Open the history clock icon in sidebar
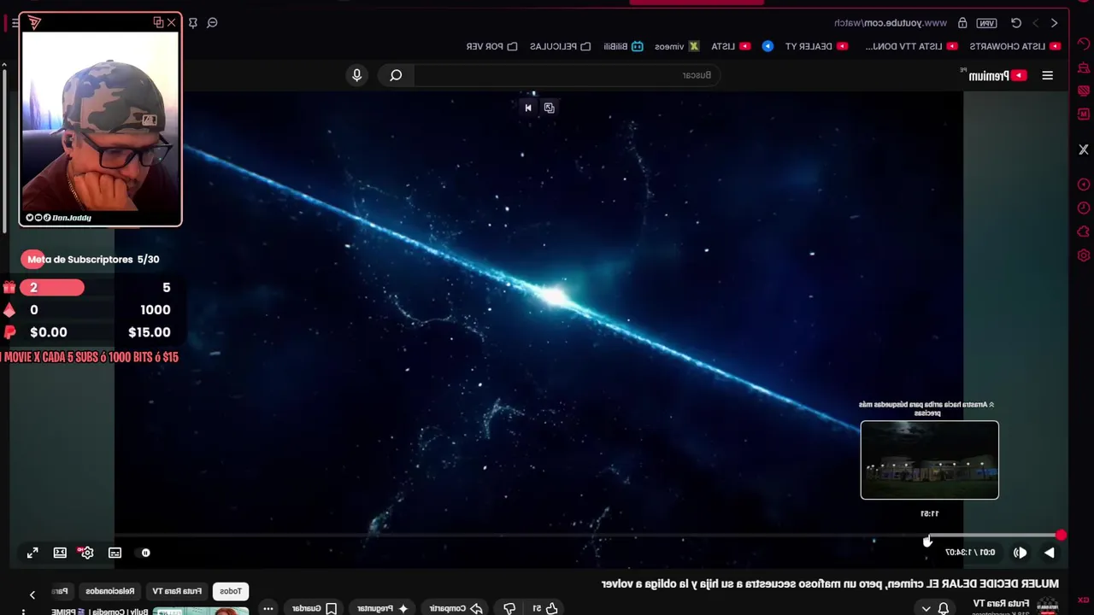The height and width of the screenshot is (615, 1094). [1084, 208]
